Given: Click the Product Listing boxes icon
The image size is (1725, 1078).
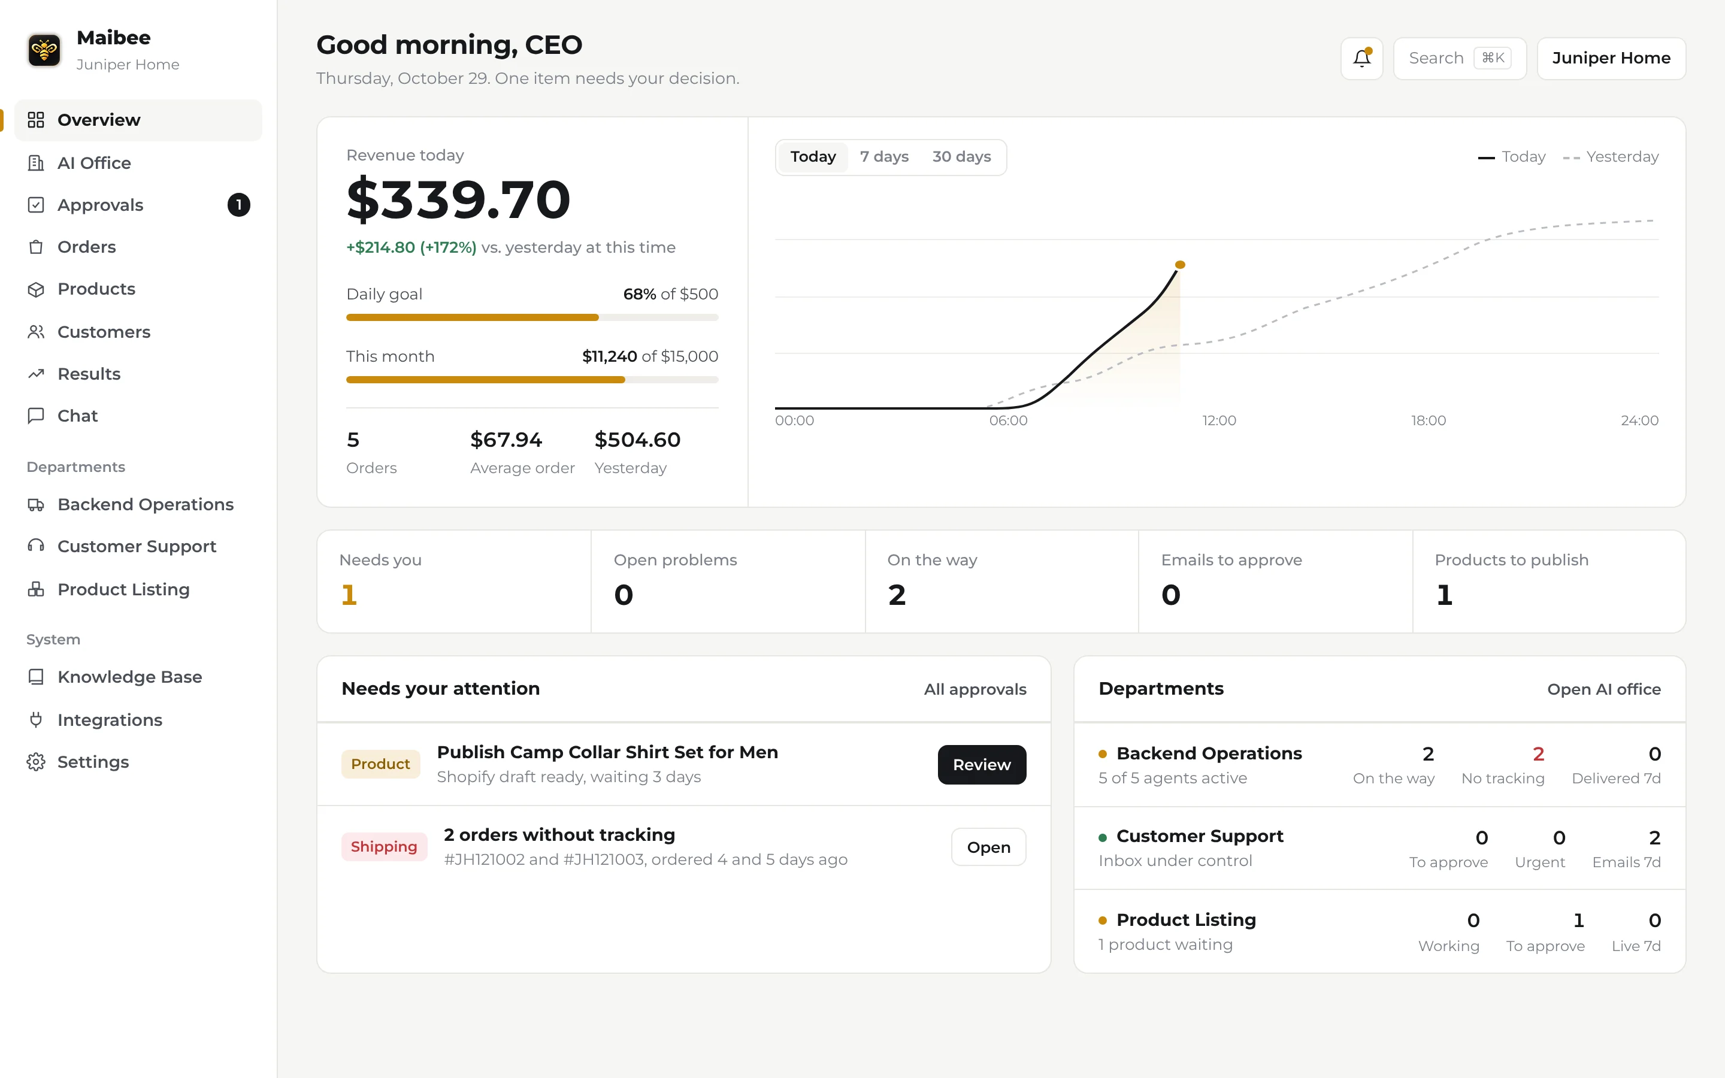Looking at the screenshot, I should pos(36,589).
